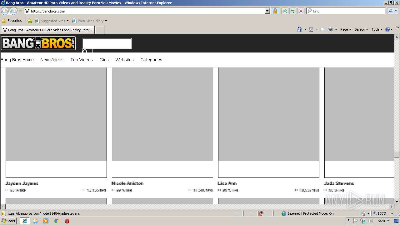This screenshot has height=225, width=400.
Task: Launch Windows Media Player taskbar icon
Action: point(46,221)
